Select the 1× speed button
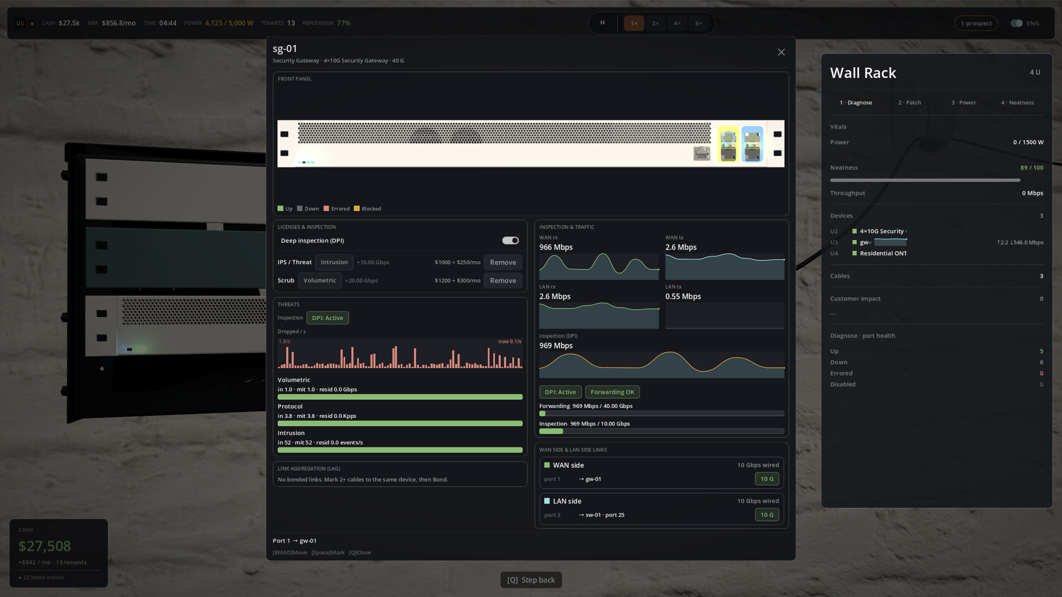Image resolution: width=1062 pixels, height=597 pixels. (x=634, y=23)
